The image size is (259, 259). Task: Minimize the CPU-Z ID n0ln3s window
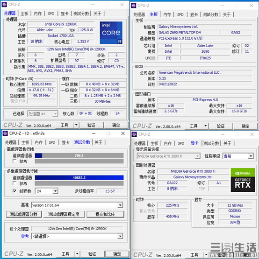click(94, 133)
